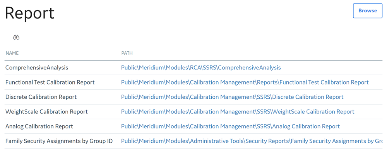Screen dimensions: 387x150
Task: Click the binoculars search icon
Action: tap(16, 37)
